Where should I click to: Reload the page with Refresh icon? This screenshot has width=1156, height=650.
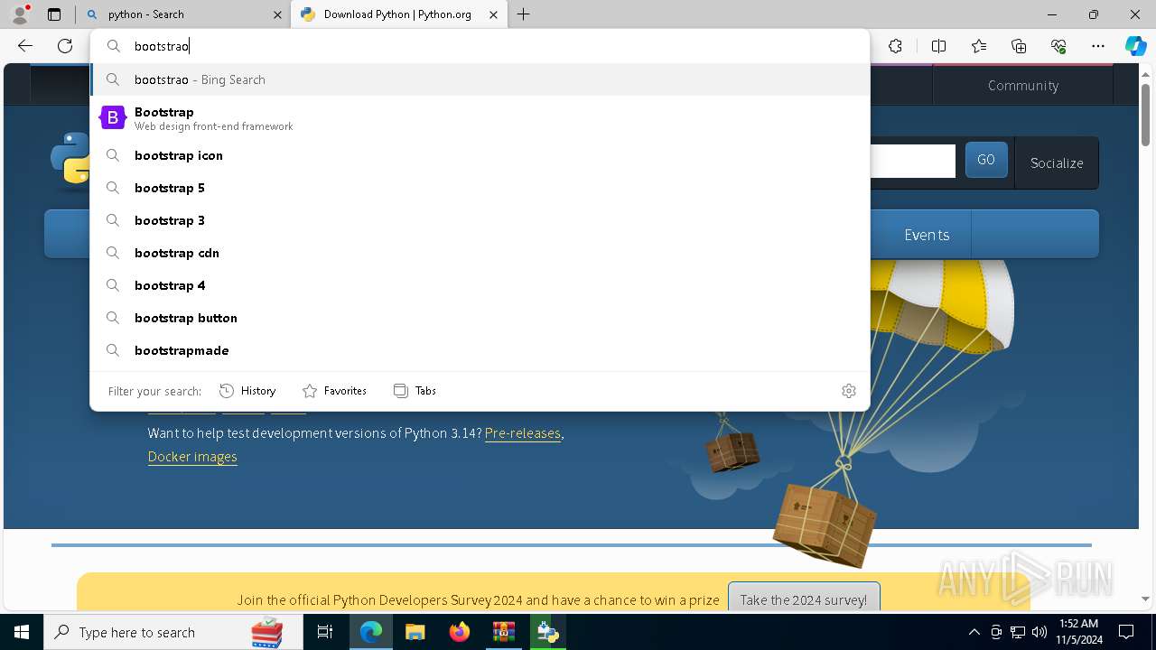(65, 46)
